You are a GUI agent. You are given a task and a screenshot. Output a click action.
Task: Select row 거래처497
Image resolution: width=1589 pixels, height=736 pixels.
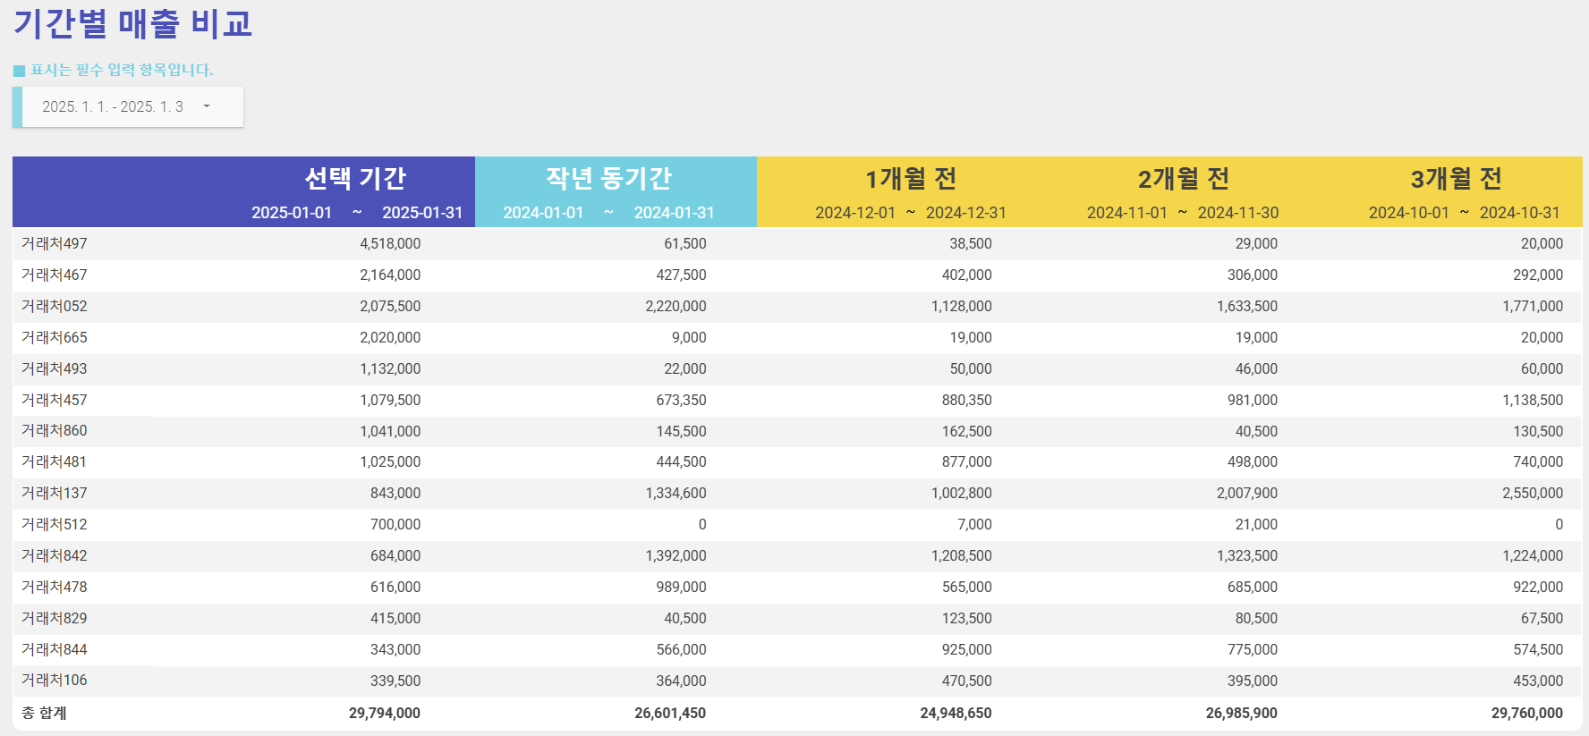point(796,244)
